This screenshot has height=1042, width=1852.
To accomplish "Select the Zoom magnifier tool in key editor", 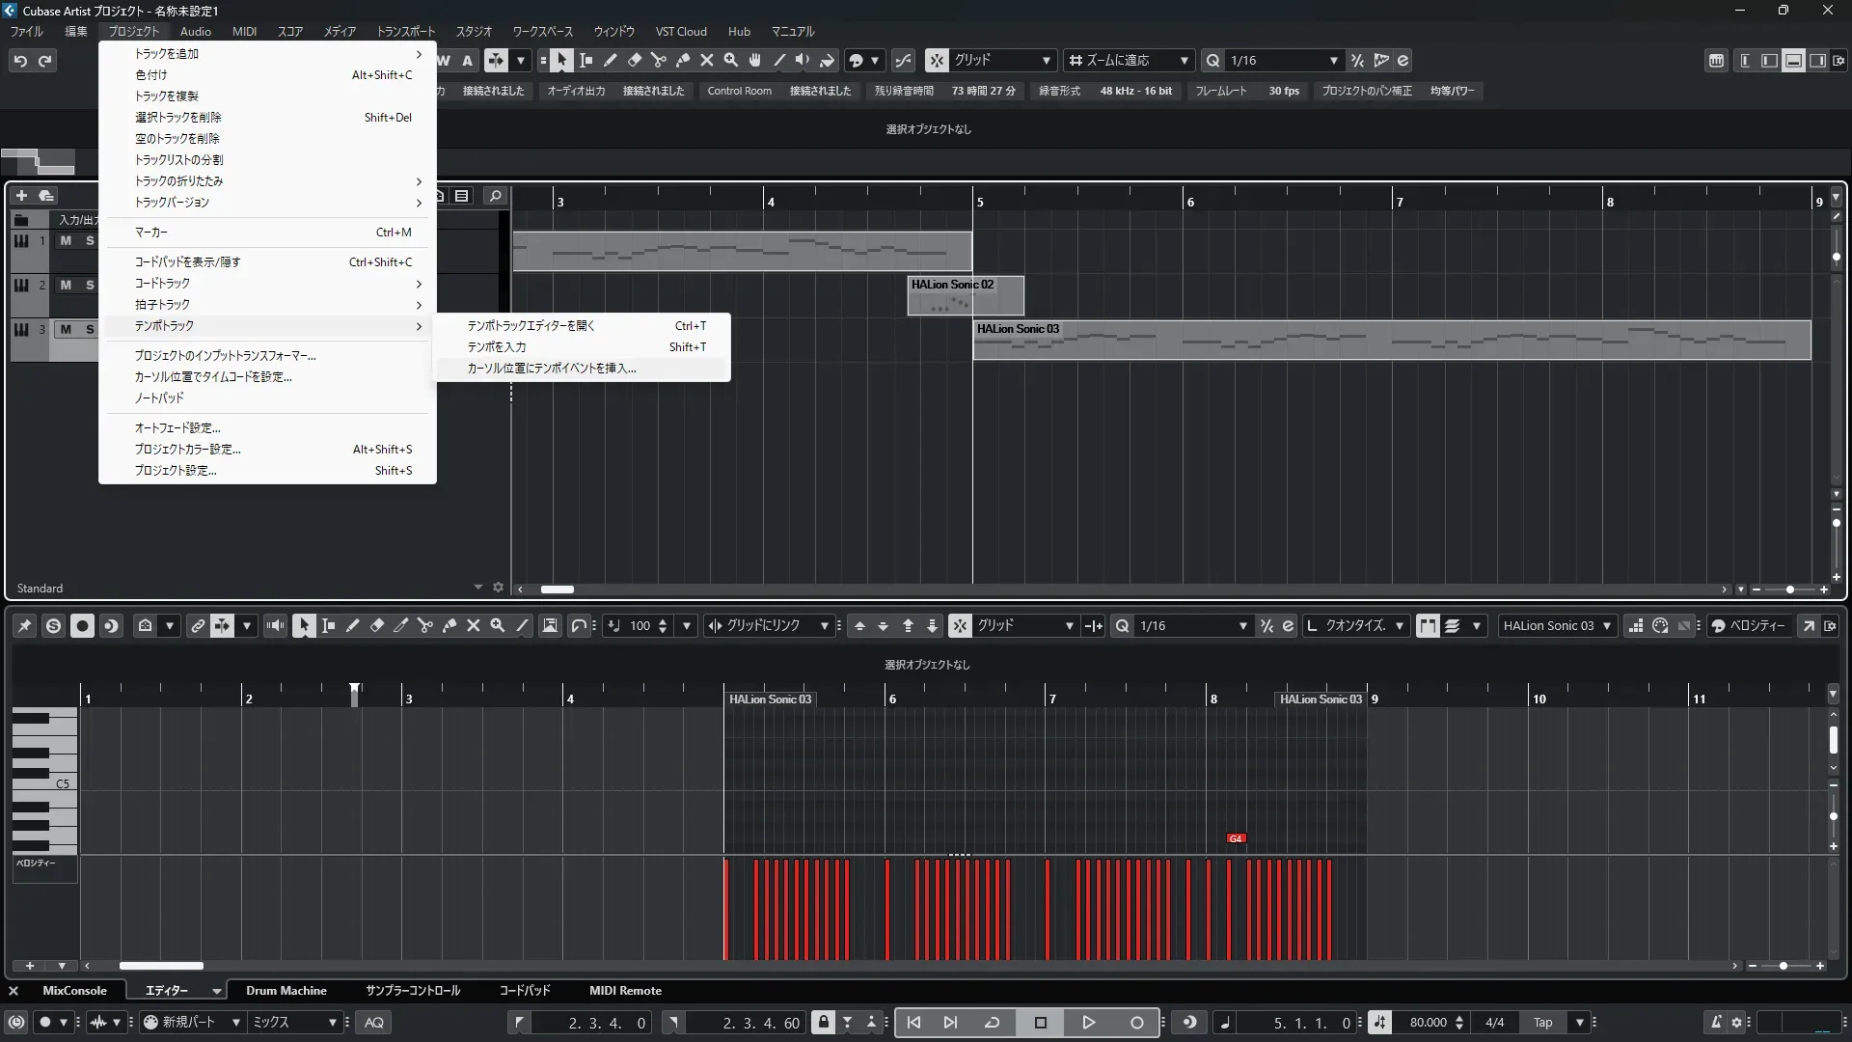I will 498,626.
